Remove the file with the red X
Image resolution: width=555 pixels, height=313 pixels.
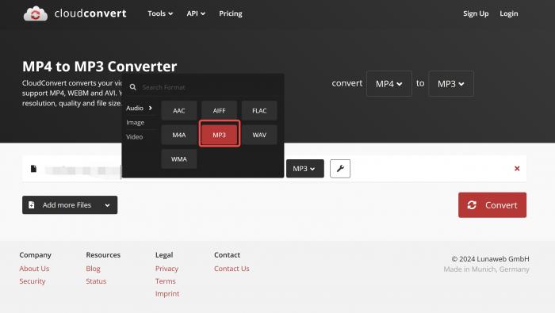click(x=517, y=169)
